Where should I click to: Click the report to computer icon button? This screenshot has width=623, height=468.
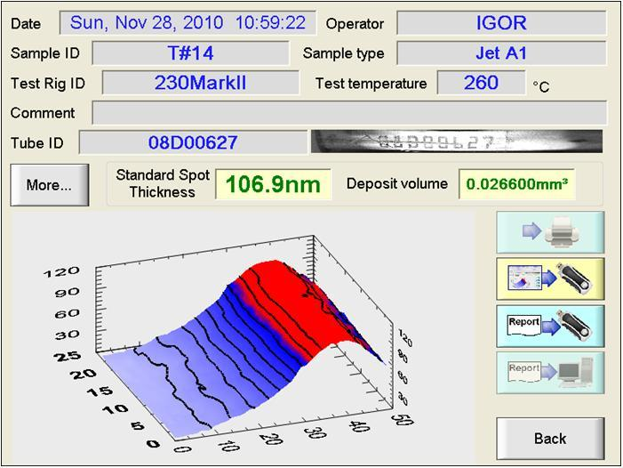pyautogui.click(x=549, y=373)
